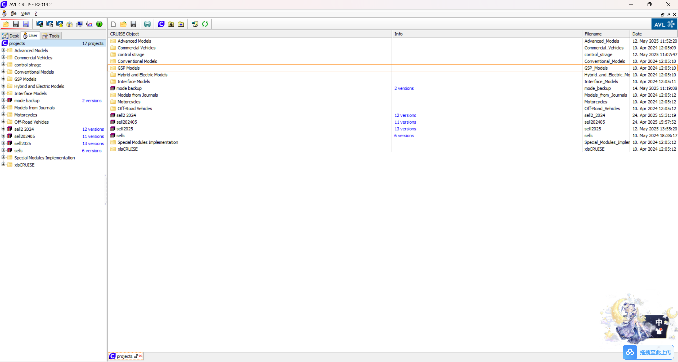
Task: Expand the sell2 2024 tree node
Action: pyautogui.click(x=3, y=129)
